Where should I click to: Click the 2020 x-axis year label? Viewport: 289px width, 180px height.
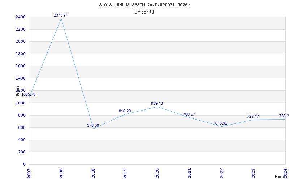tap(157, 173)
